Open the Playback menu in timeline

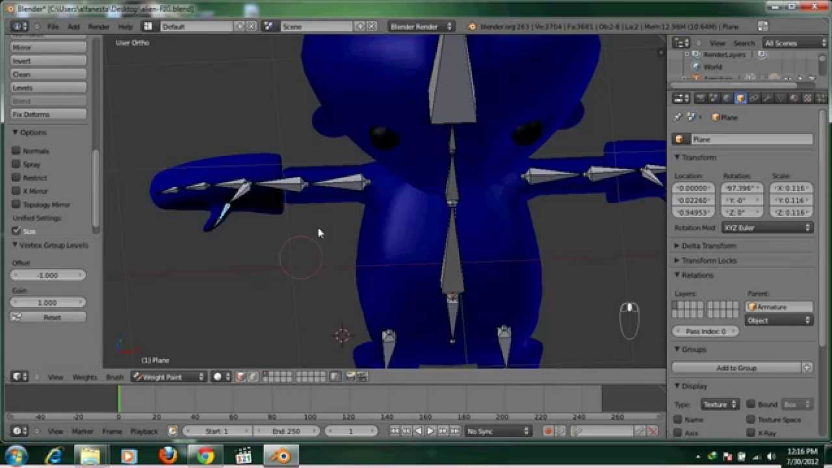(144, 431)
